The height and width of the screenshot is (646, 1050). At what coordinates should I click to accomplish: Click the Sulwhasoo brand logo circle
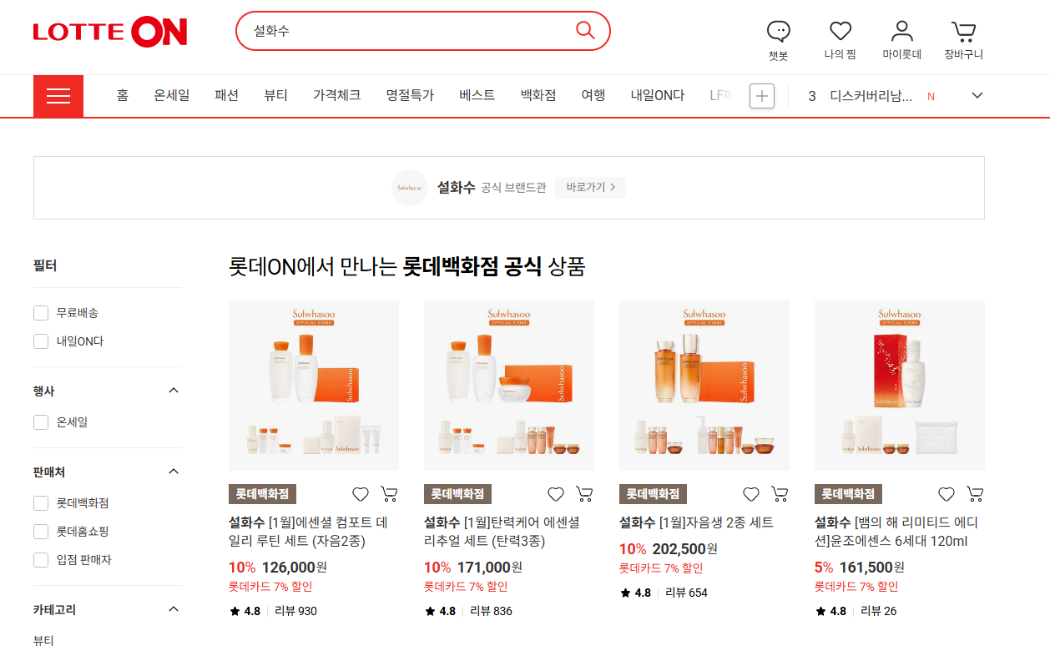(409, 188)
